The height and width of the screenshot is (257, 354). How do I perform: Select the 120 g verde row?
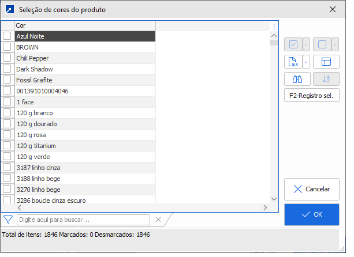85,157
